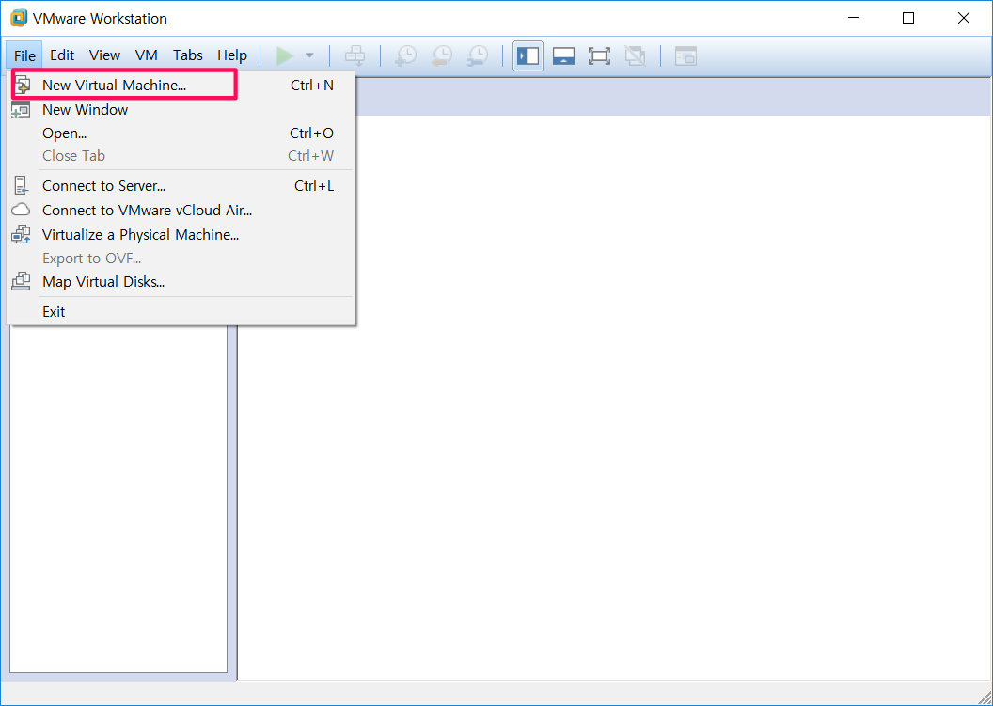
Task: Open the View menu
Action: click(x=104, y=55)
